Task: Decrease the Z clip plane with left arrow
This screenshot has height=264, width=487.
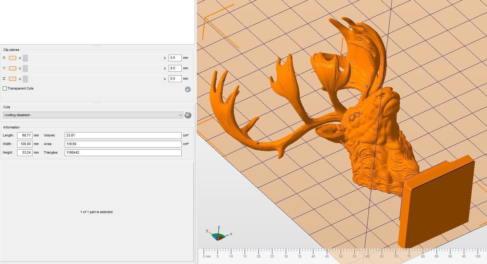Action: click(x=20, y=79)
